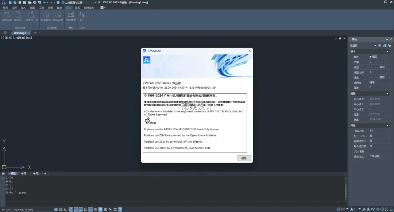The height and width of the screenshot is (212, 394).
Task: Close the Properties panel
Action: pos(391,39)
